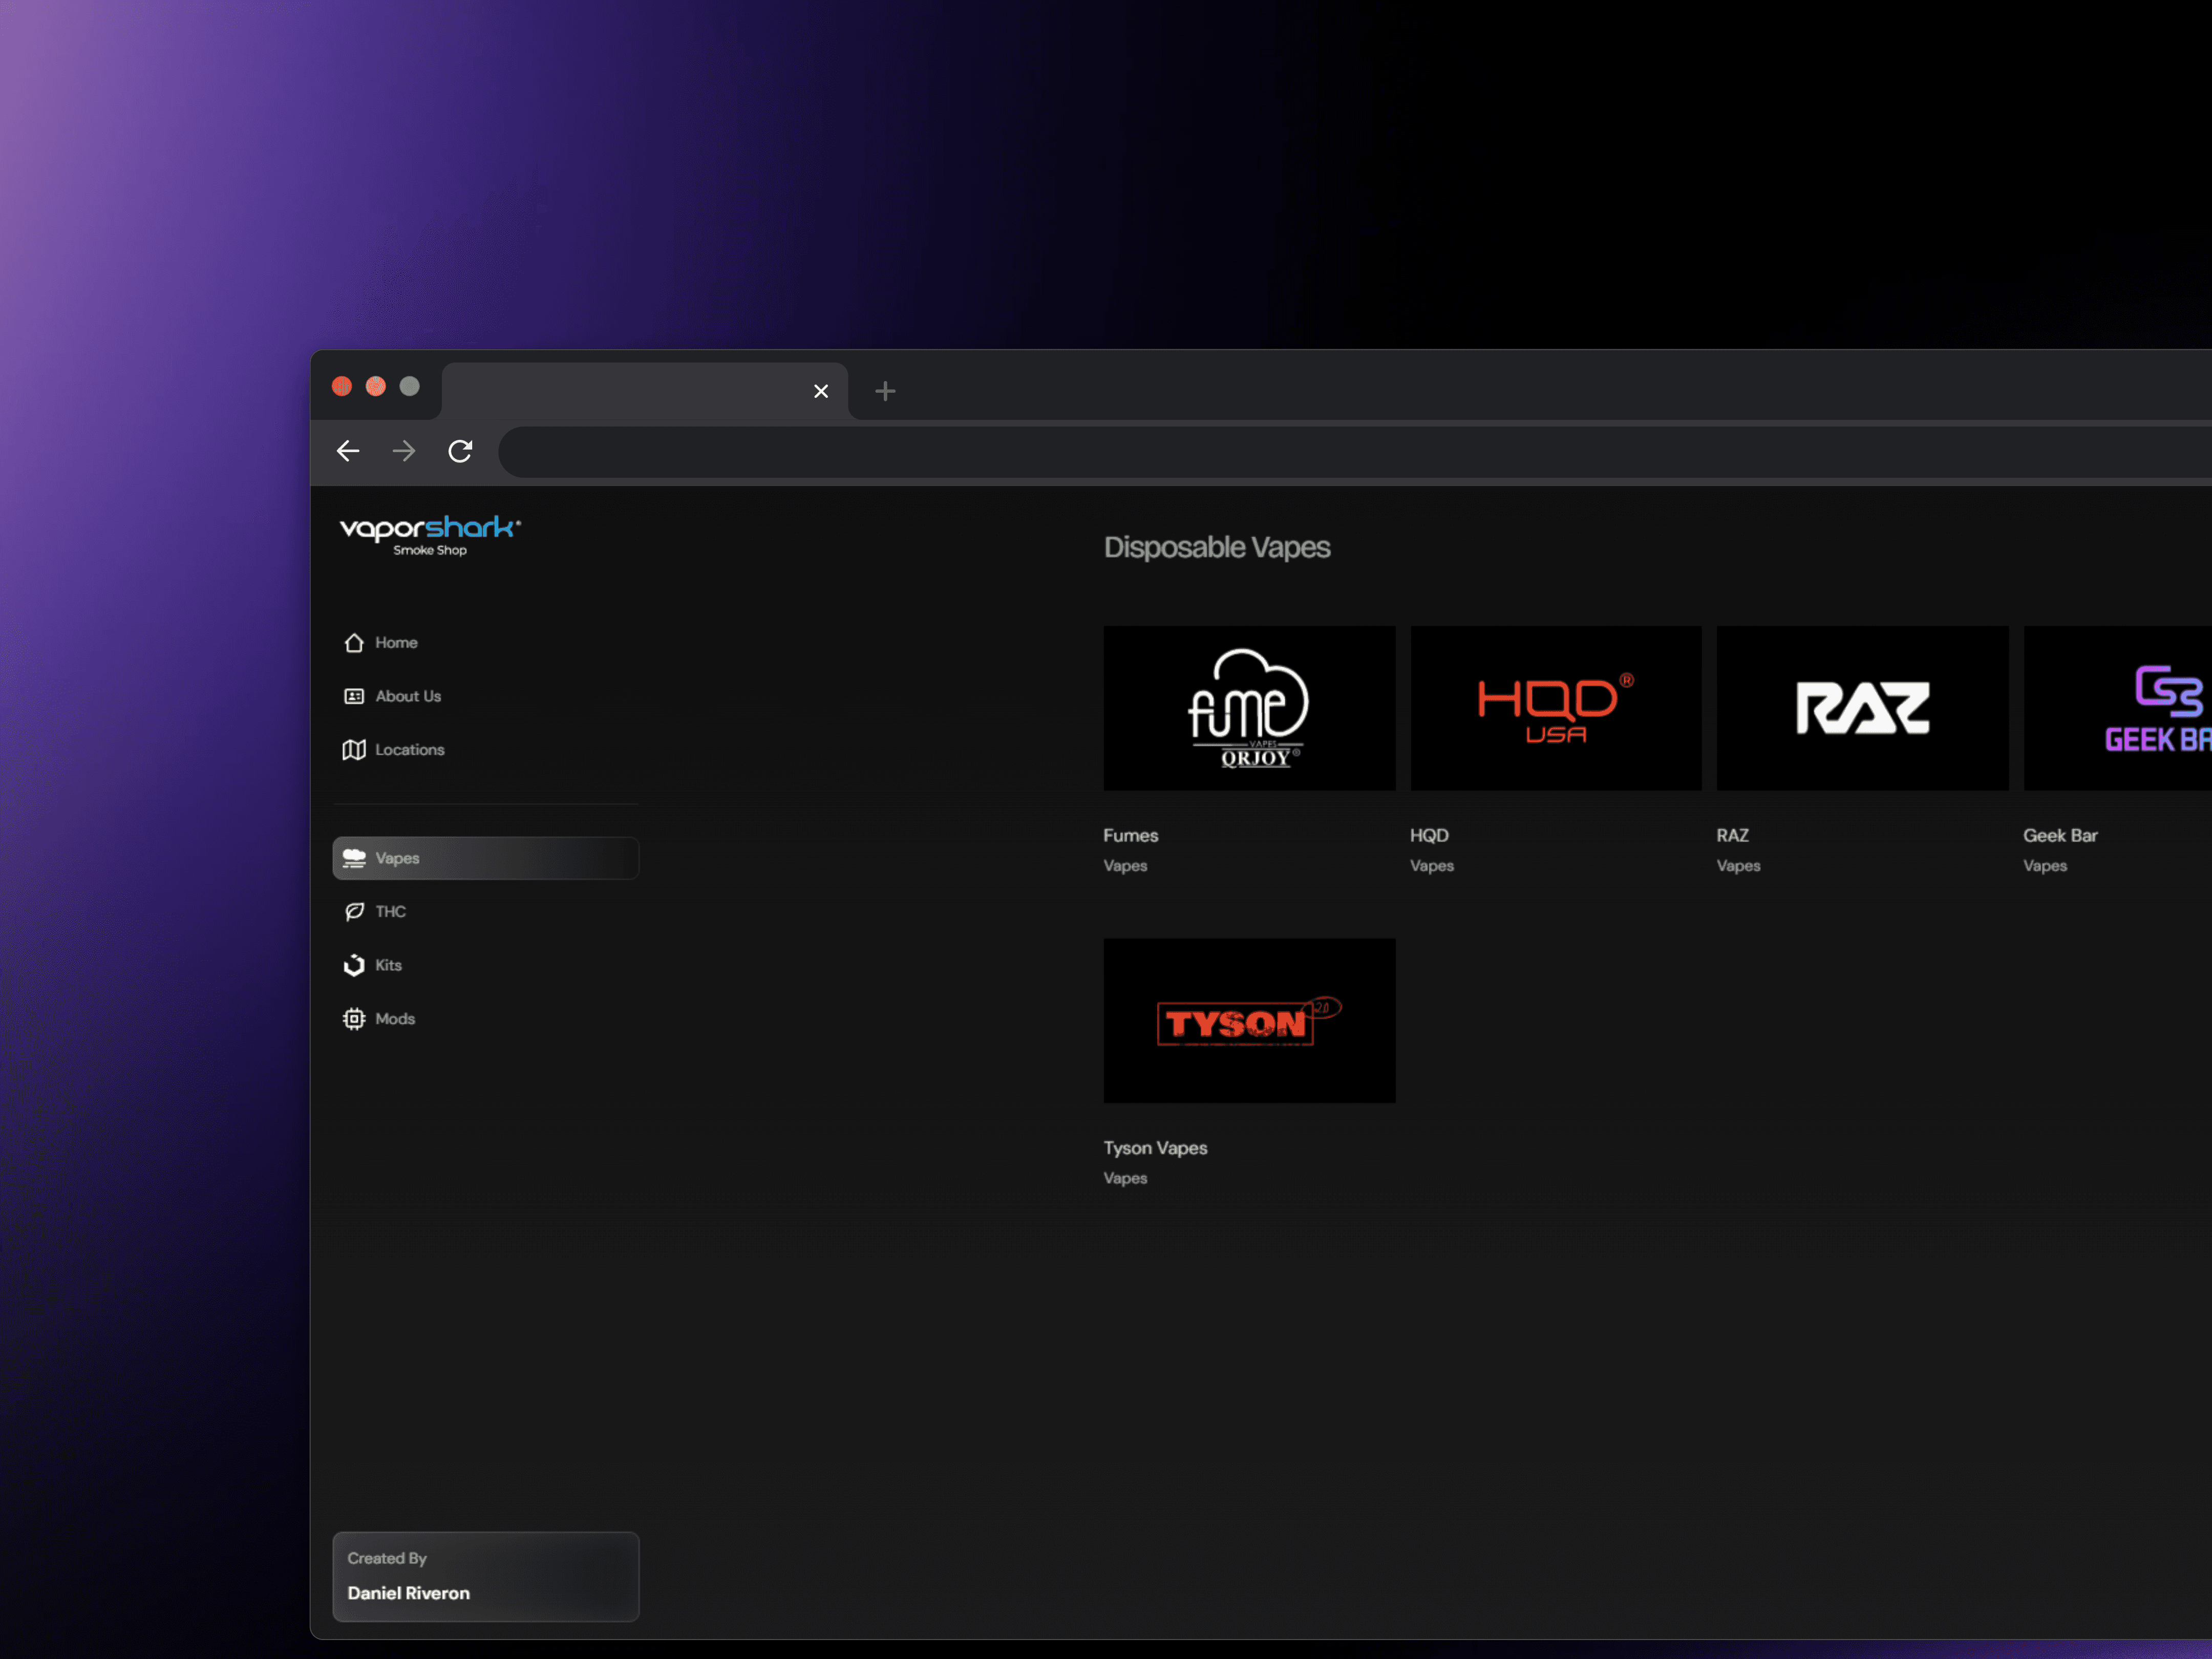Click the About Us card icon
The image size is (2212, 1659).
354,696
